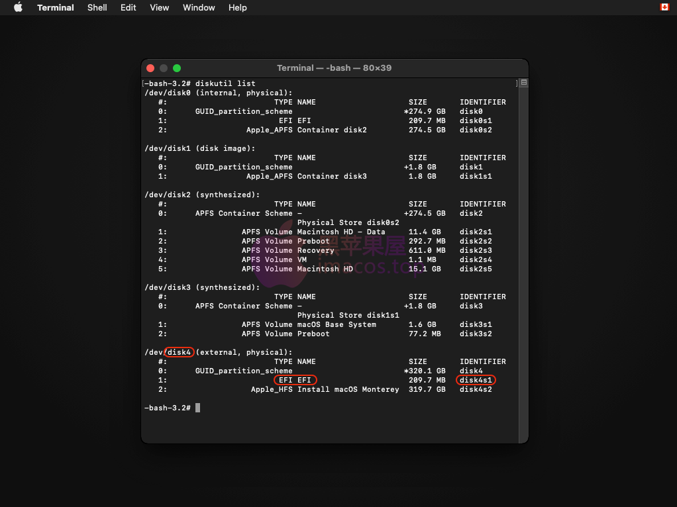Open the Terminal application menu
The height and width of the screenshot is (507, 677).
click(x=55, y=7)
